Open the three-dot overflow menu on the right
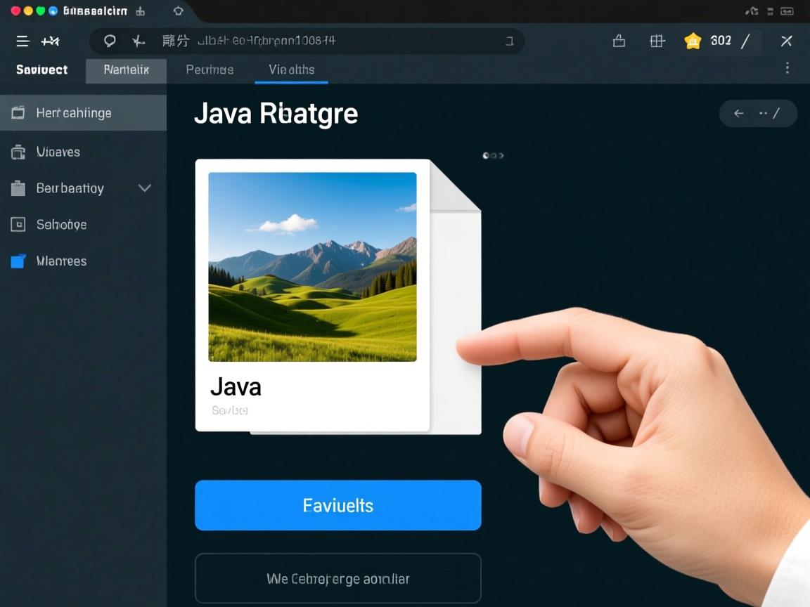Screen dimensions: 810x607 coord(787,67)
